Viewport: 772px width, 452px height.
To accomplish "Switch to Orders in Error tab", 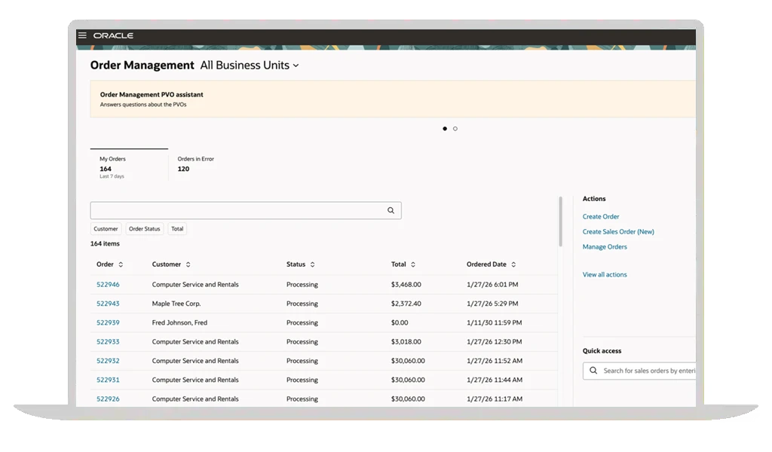I will (195, 164).
